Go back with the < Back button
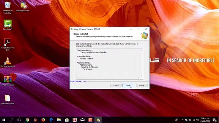The image size is (219, 123). pyautogui.click(x=116, y=85)
